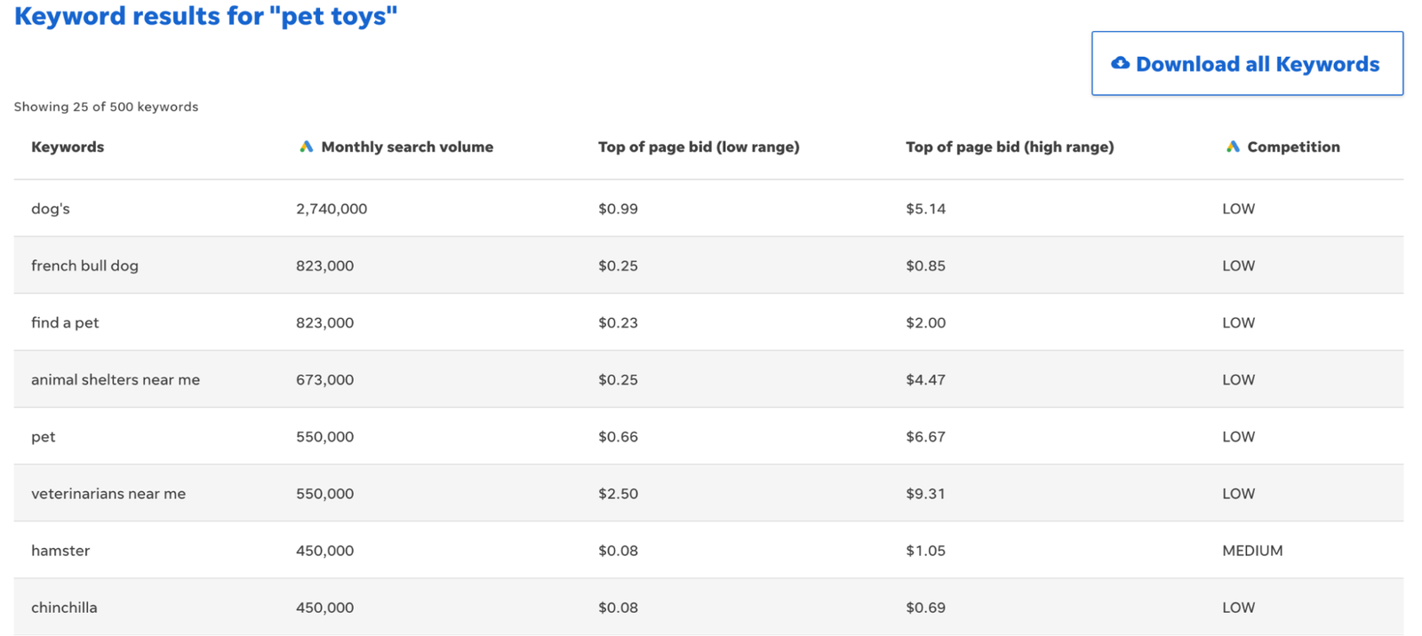1422x636 pixels.
Task: Select the keyword "french bull dog"
Action: [x=84, y=266]
